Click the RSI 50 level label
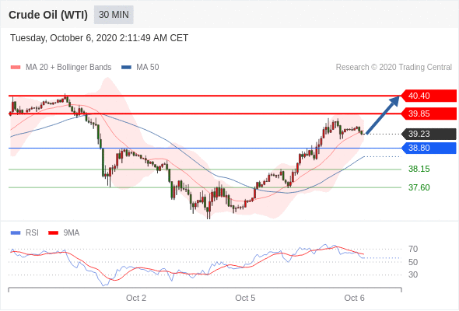Image resolution: width=459 pixels, height=311 pixels. 413,262
